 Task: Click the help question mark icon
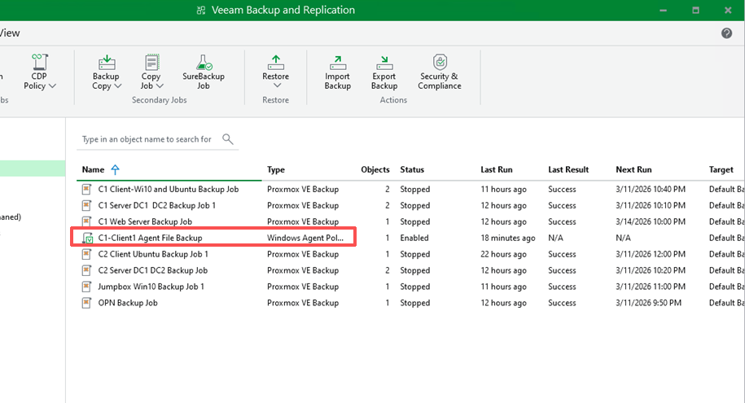[726, 33]
